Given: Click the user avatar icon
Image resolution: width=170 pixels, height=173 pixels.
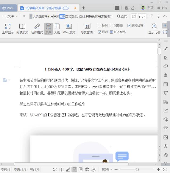Looking at the screenshot, I should point(143,8).
